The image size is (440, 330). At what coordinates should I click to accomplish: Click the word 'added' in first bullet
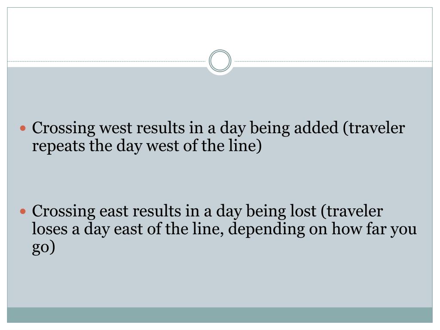click(316, 128)
